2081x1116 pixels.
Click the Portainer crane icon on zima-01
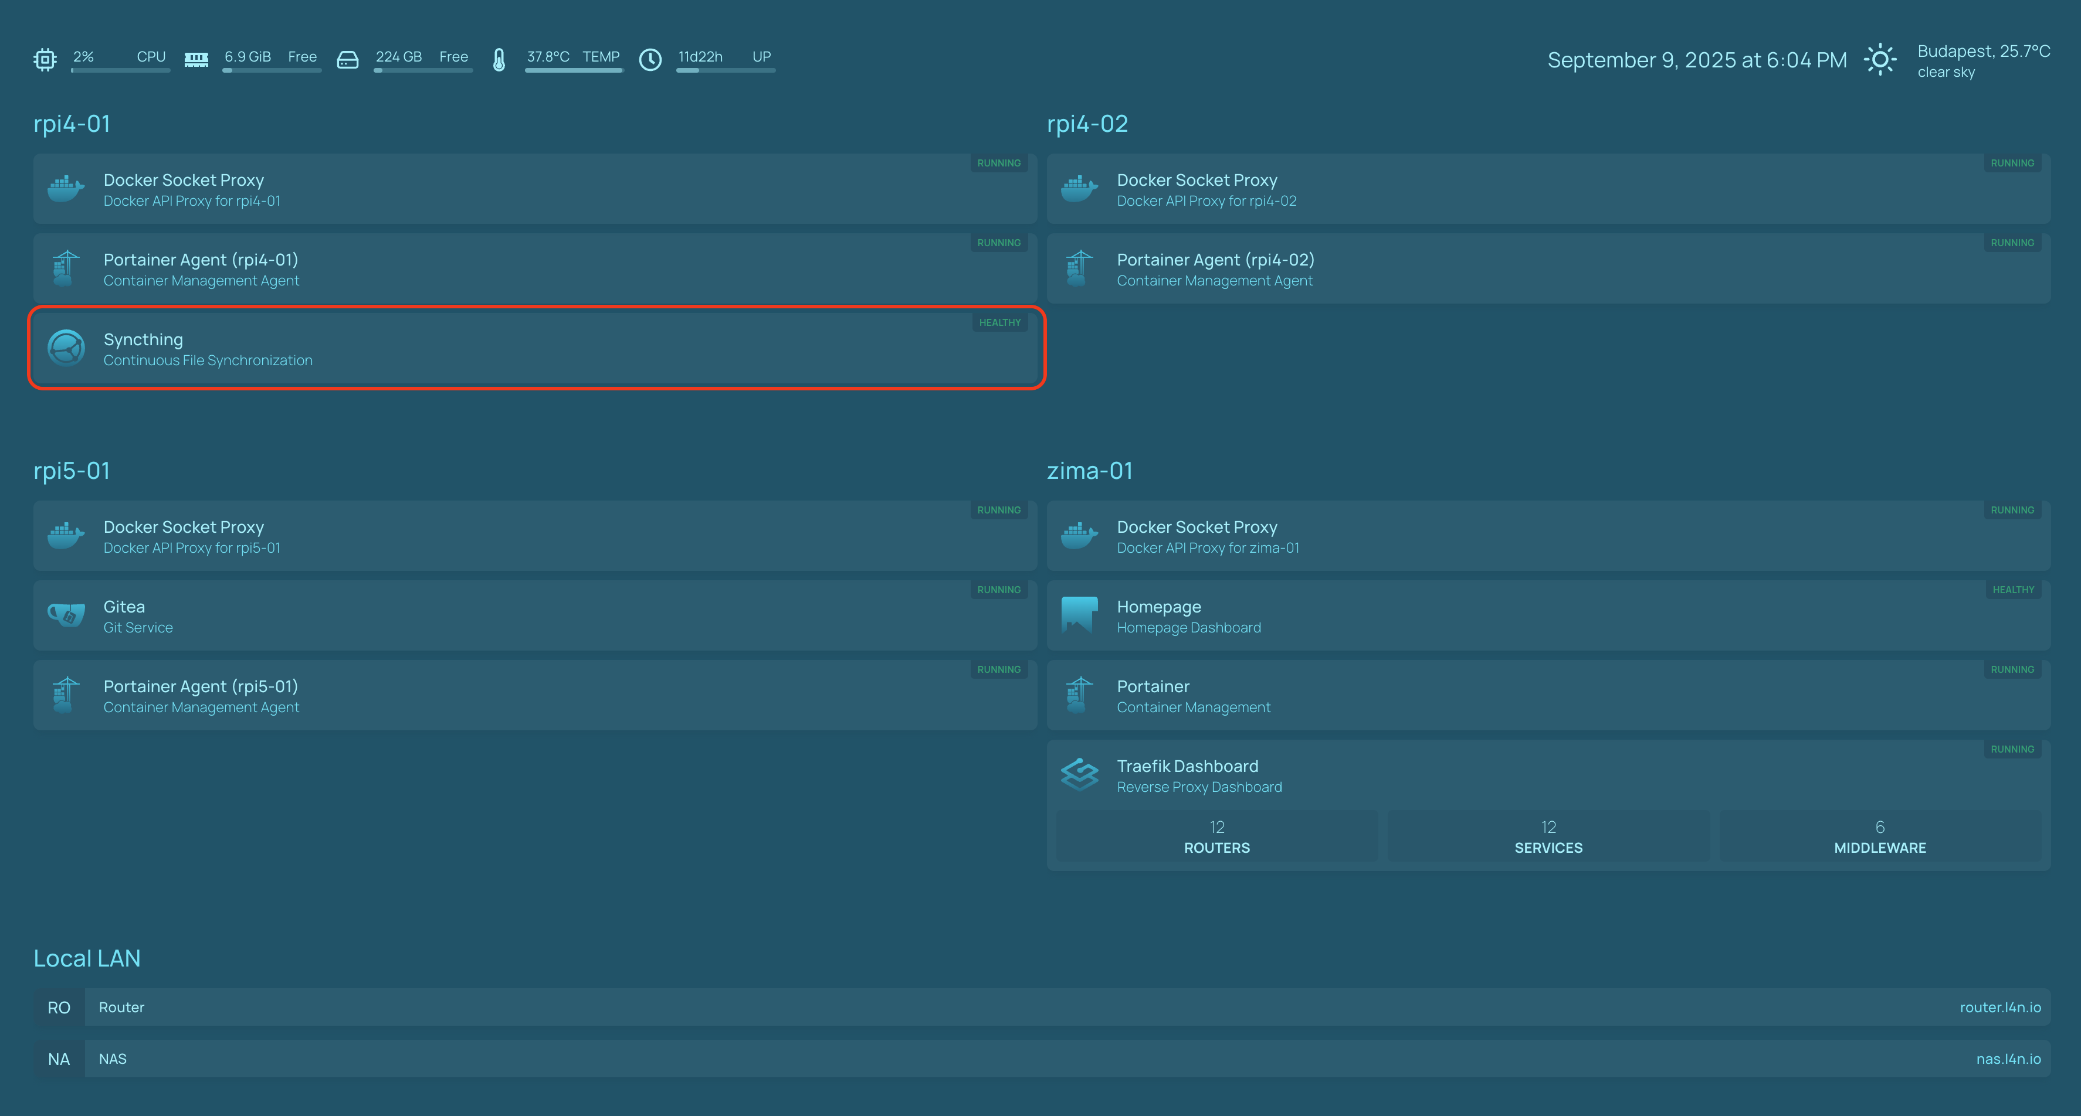(1079, 695)
